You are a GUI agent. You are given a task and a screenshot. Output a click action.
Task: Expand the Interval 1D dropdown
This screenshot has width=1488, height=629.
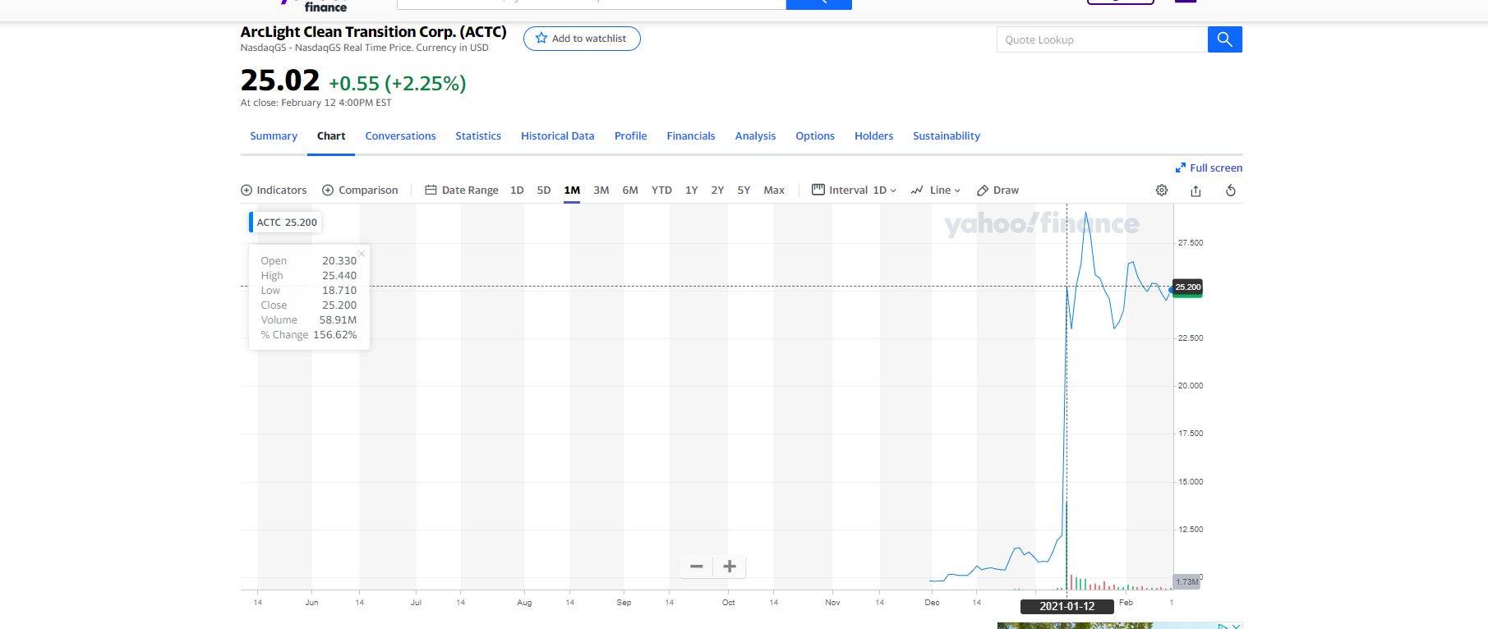pos(855,191)
